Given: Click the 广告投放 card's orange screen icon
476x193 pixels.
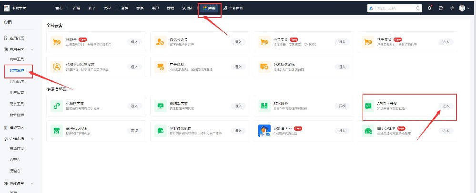Looking at the screenshot, I should pyautogui.click(x=160, y=67).
